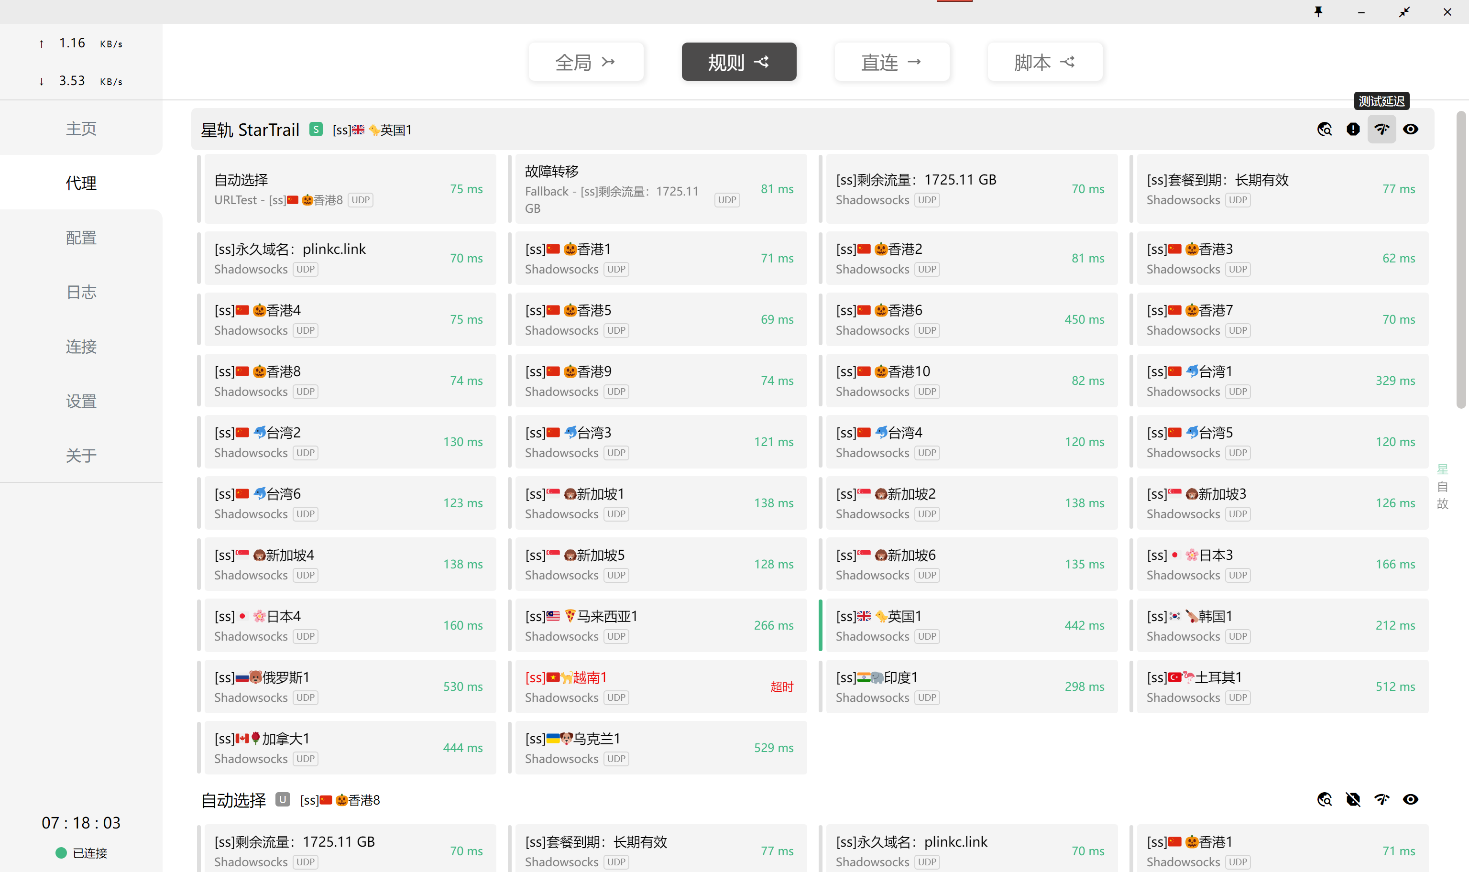The width and height of the screenshot is (1469, 872).
Task: Click gray U badge beside 自动选择
Action: 283,799
